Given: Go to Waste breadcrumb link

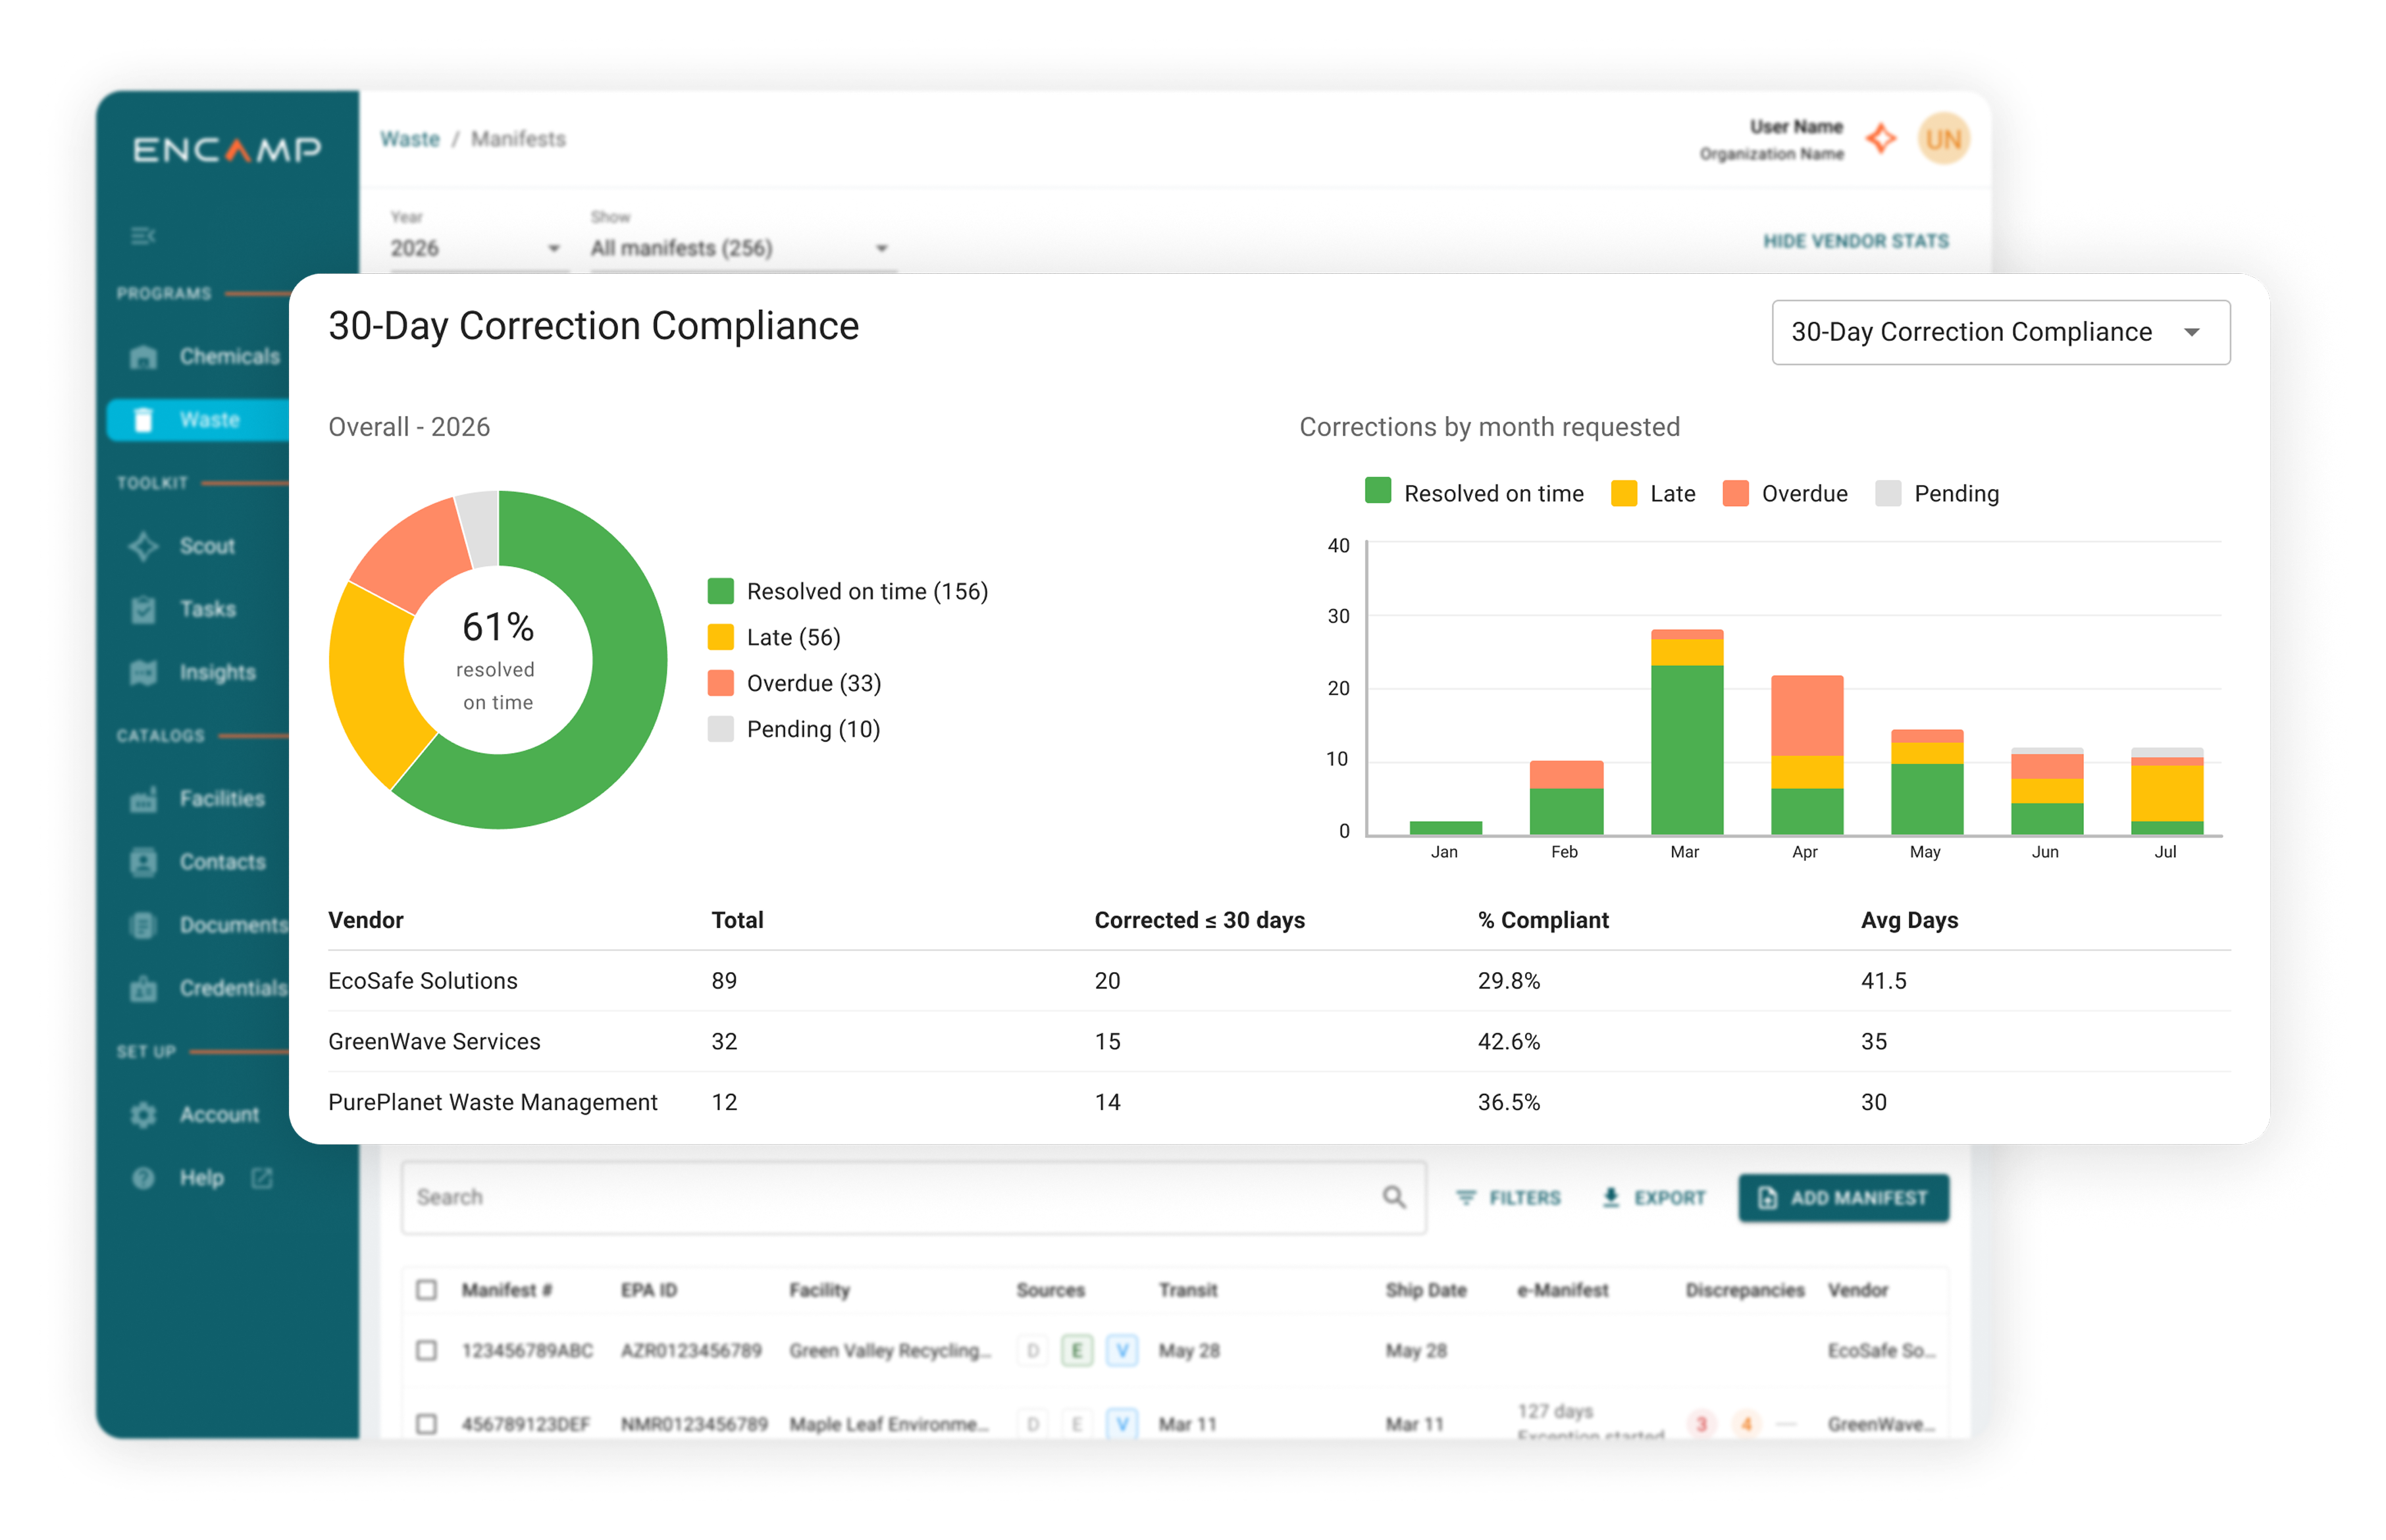Looking at the screenshot, I should (410, 139).
